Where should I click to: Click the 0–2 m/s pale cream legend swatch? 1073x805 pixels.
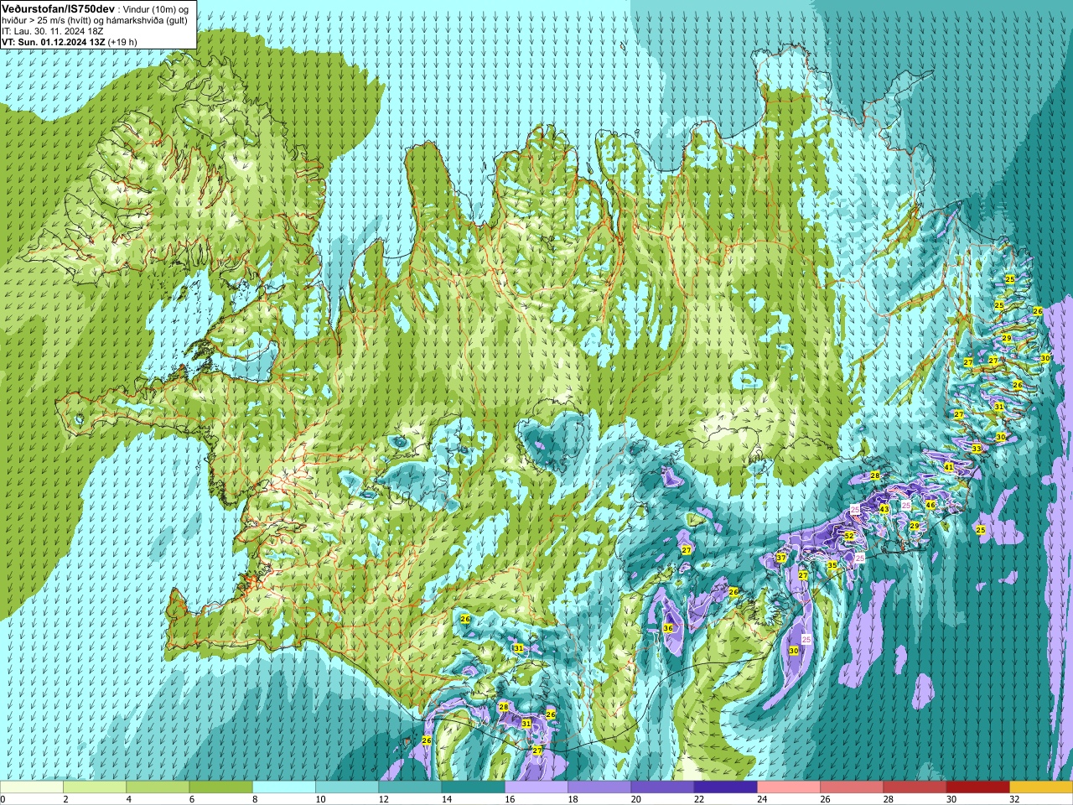(32, 787)
